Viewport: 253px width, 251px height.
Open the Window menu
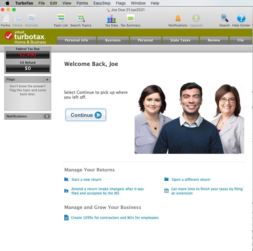pyautogui.click(x=138, y=3)
